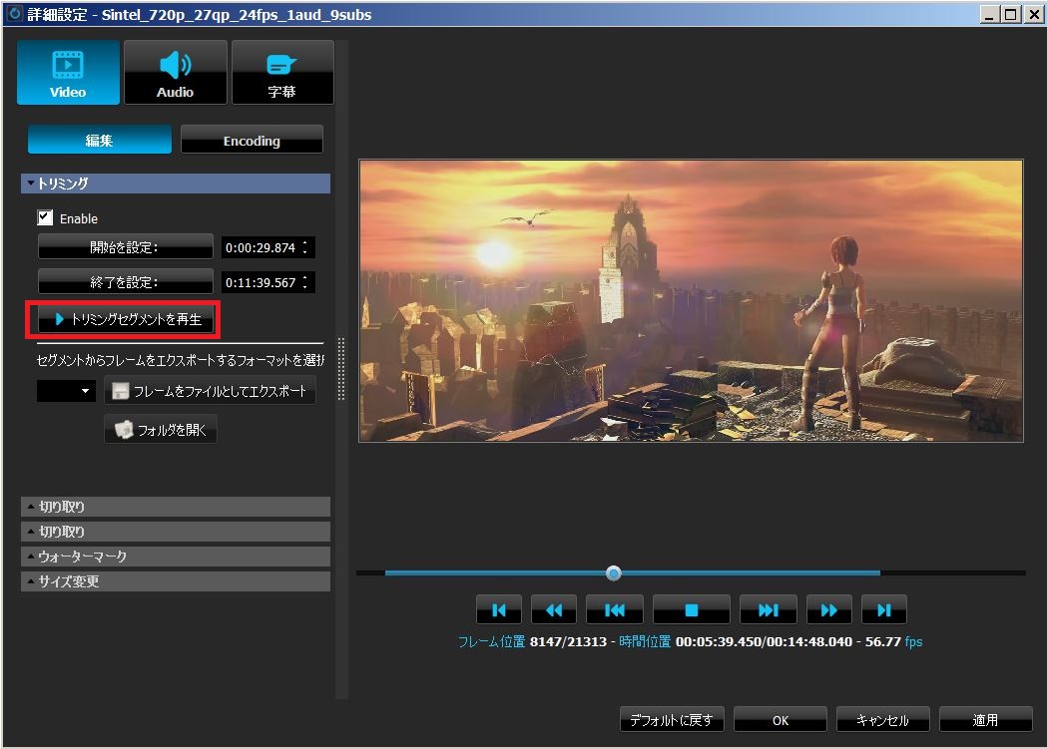
Task: Maximize the 詳細設定 window
Action: 1011,14
